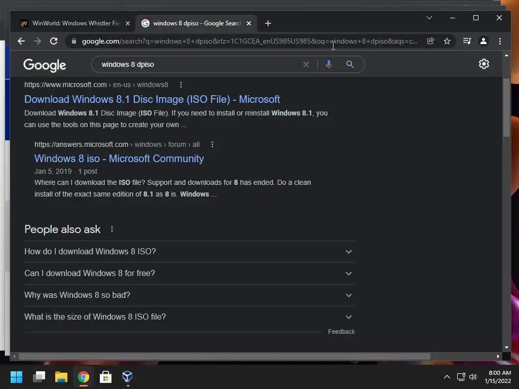Focus the Google search input field
Image resolution: width=519 pixels, height=389 pixels.
click(199, 64)
